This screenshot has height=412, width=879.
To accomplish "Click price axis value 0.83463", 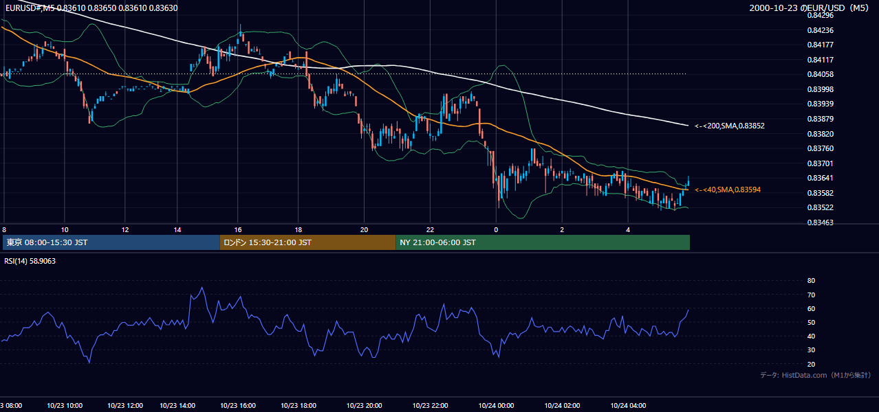I will pos(820,222).
